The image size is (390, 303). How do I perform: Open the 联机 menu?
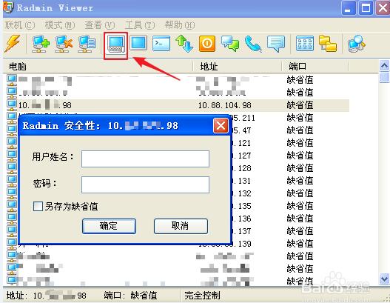point(20,25)
